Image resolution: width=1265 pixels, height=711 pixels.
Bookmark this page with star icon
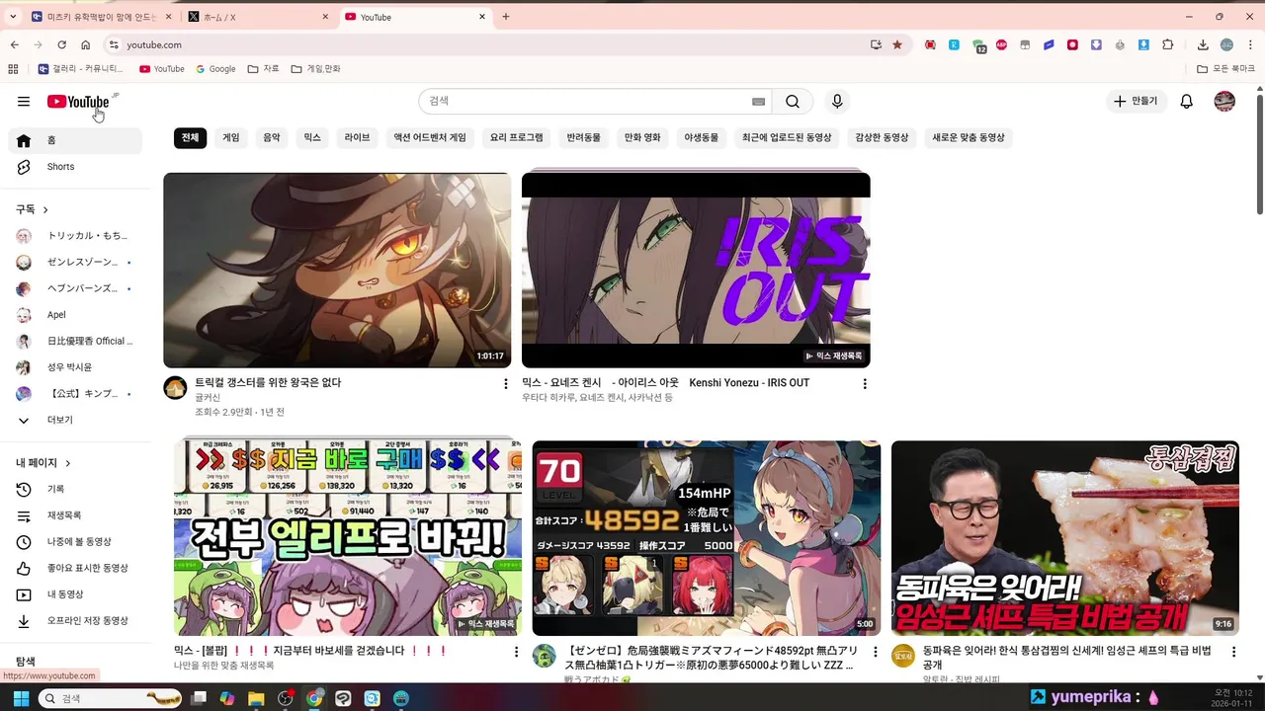[x=897, y=44]
